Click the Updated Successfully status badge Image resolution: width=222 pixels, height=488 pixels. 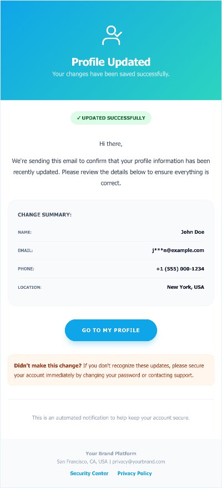tap(111, 118)
